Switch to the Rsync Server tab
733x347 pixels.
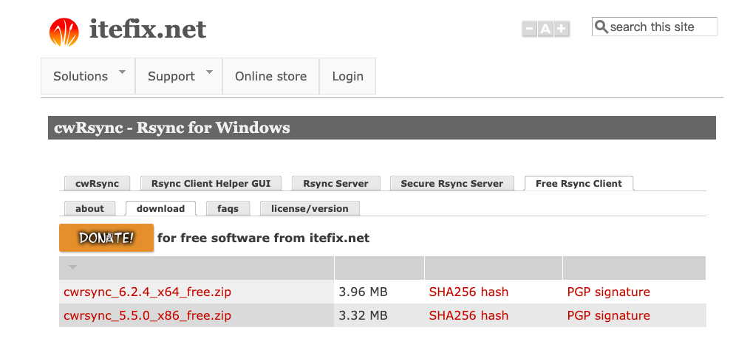[335, 184]
